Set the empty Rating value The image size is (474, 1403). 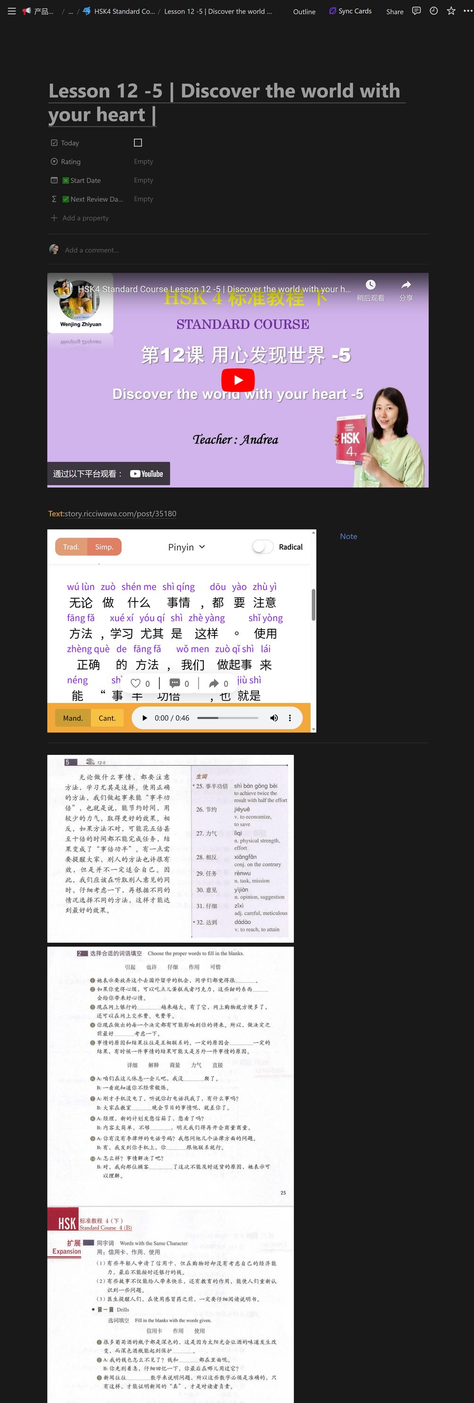coord(144,161)
